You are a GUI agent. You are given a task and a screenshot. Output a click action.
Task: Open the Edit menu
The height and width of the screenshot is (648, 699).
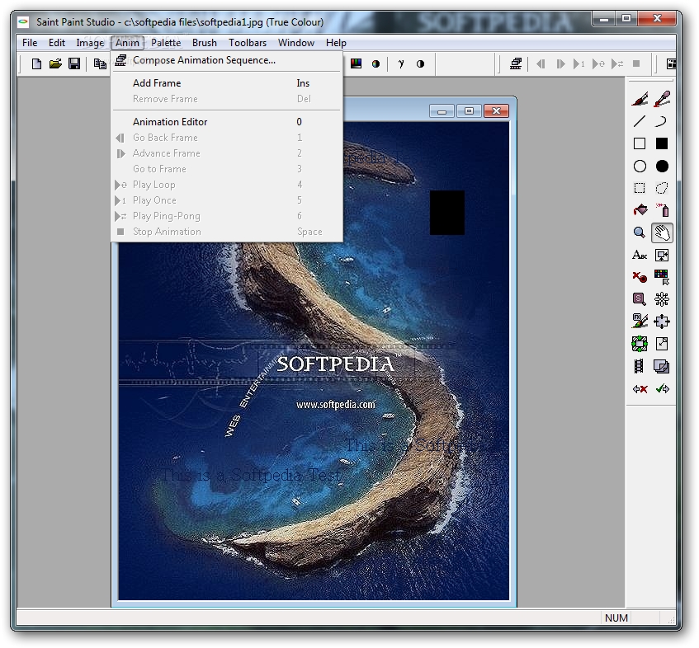coord(57,43)
